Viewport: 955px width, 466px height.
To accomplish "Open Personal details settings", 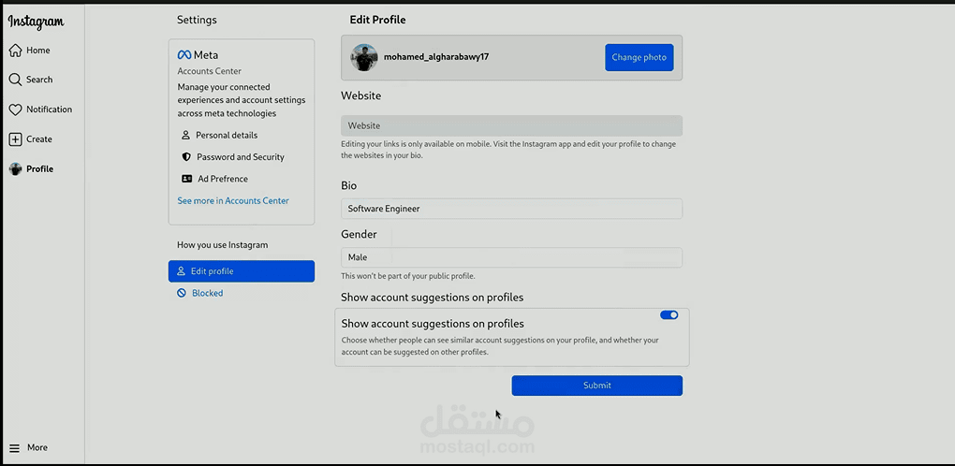I will pos(227,135).
